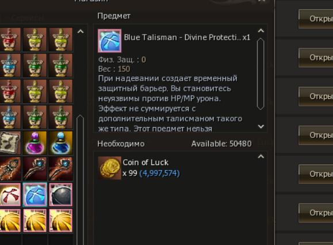333x245 pixels.
Task: Click the description scroll up arrow
Action: (x=261, y=31)
